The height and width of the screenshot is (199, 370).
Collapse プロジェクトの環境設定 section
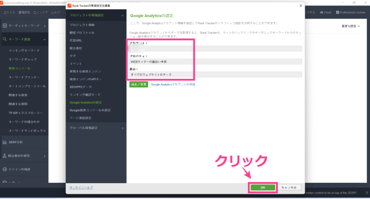(122, 16)
